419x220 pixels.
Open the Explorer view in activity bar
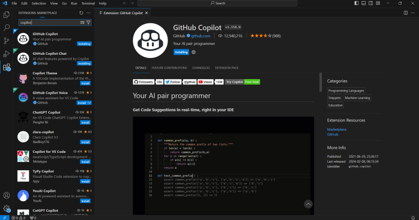pyautogui.click(x=7, y=15)
